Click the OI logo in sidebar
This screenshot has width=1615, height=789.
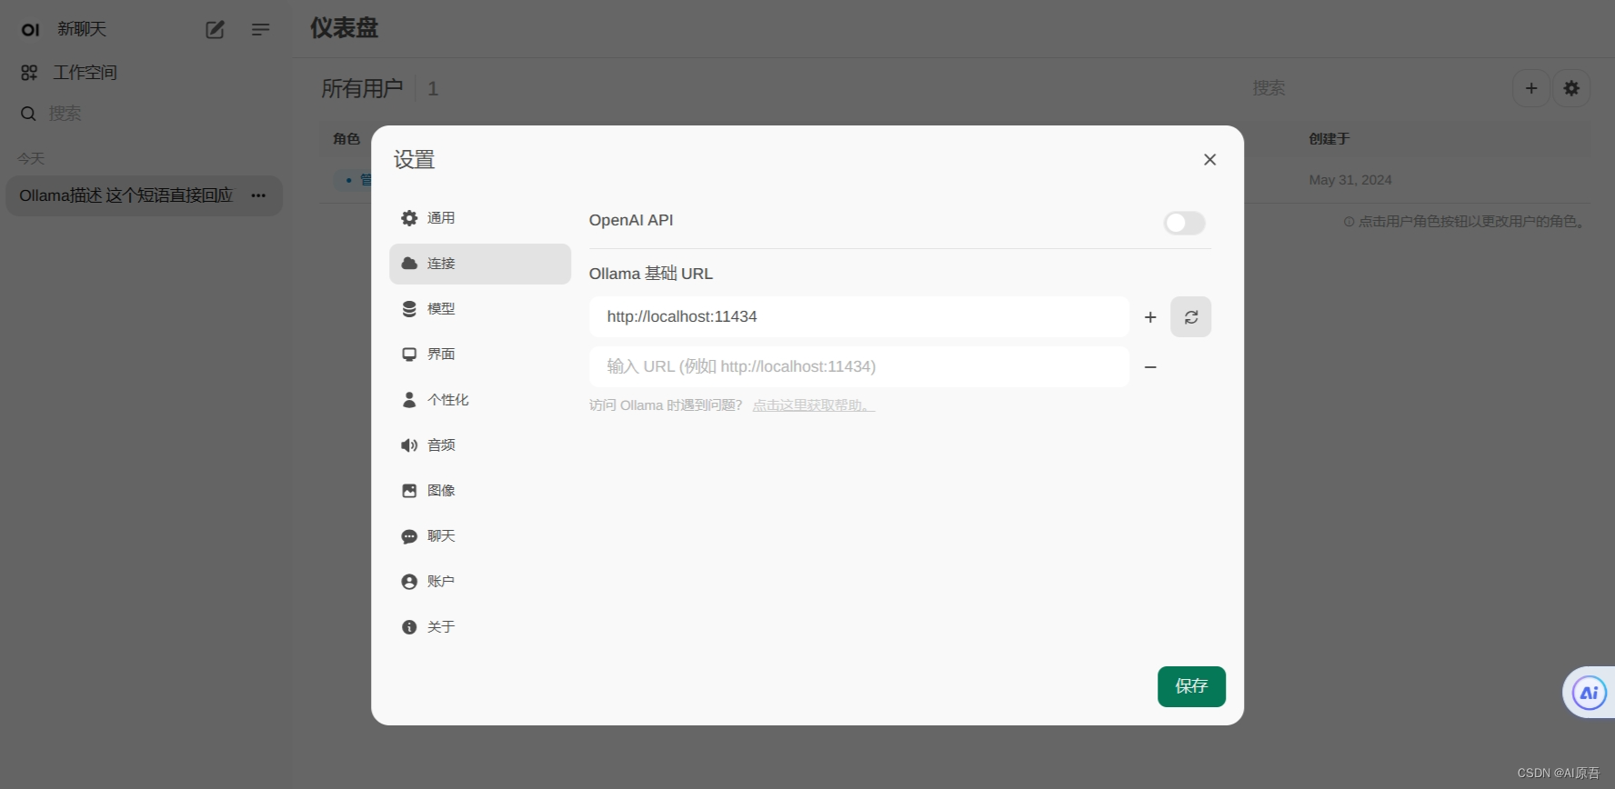coord(30,30)
